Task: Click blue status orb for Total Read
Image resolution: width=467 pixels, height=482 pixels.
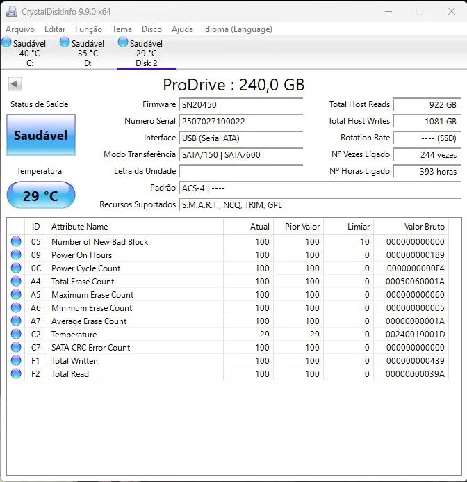Action: click(x=16, y=373)
